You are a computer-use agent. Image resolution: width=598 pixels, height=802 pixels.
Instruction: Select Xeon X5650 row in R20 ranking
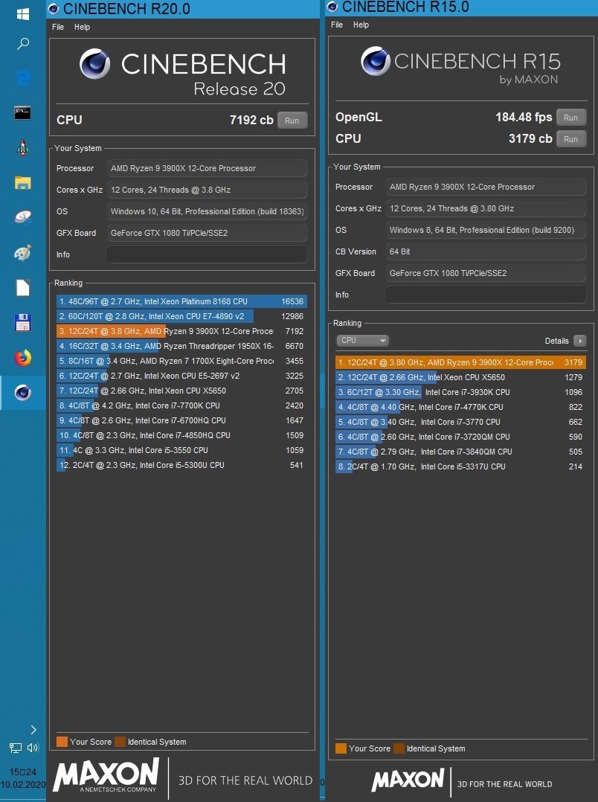(x=181, y=391)
